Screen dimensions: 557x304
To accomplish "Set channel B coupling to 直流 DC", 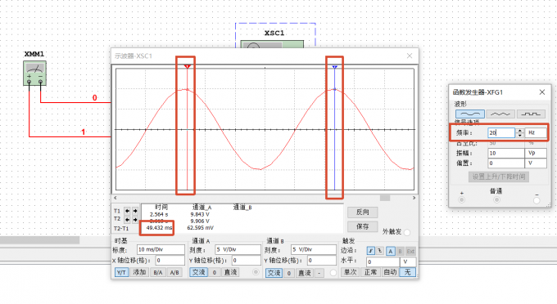I will tap(305, 273).
